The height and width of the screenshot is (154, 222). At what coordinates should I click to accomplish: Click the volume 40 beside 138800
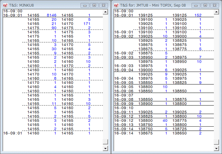(165, 121)
